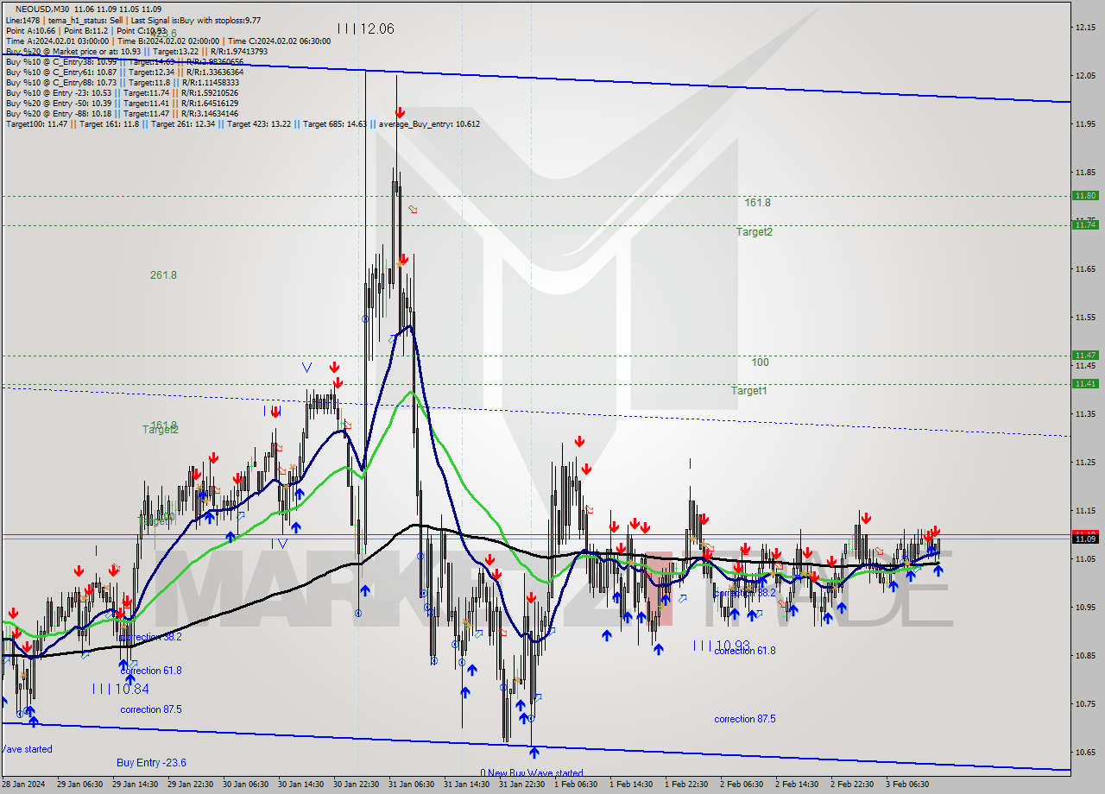
Task: Click the 11.15 price scale label
Action: pyautogui.click(x=1085, y=511)
